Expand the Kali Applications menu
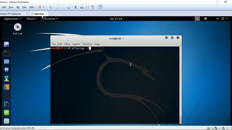Screen dimensions: 232x130 pos(12,19)
